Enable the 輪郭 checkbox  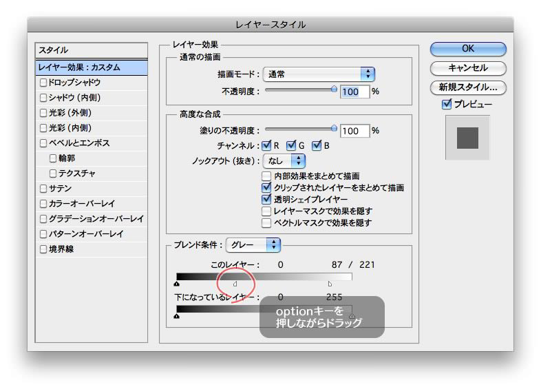click(x=53, y=158)
